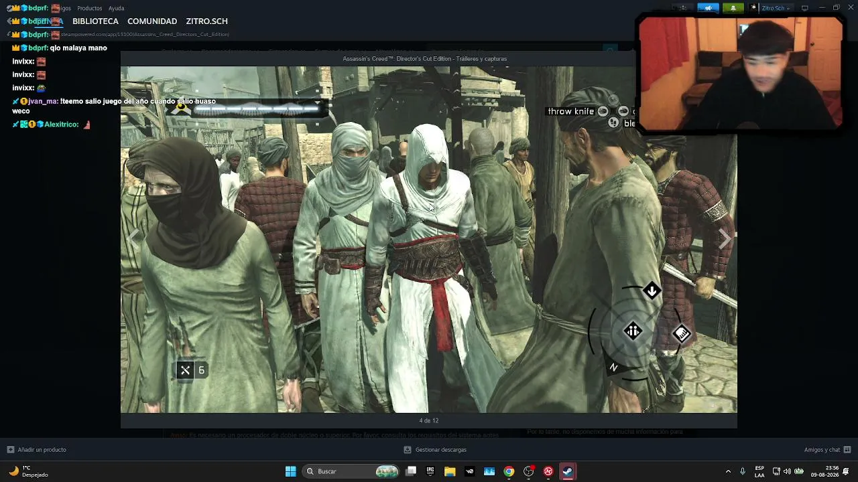Click the Steam profile avatar picture
This screenshot has height=482, width=858.
[753, 8]
